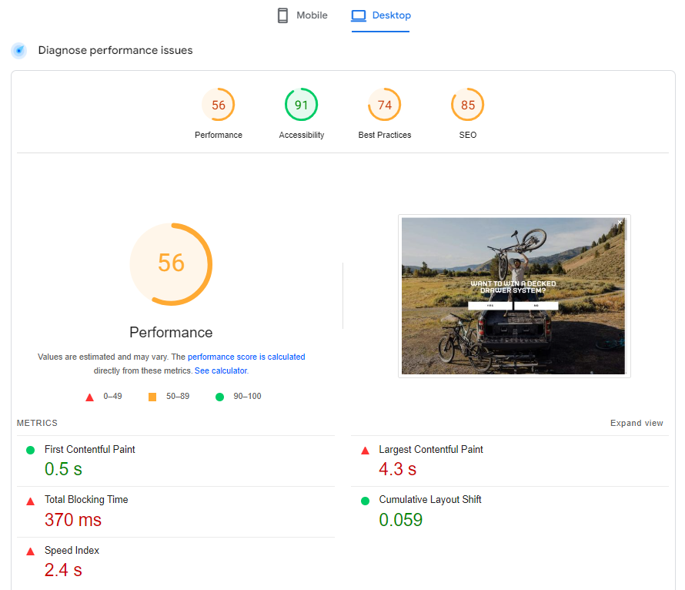This screenshot has height=590, width=685.
Task: Click the Performance score gauge showing 56
Action: [x=219, y=106]
